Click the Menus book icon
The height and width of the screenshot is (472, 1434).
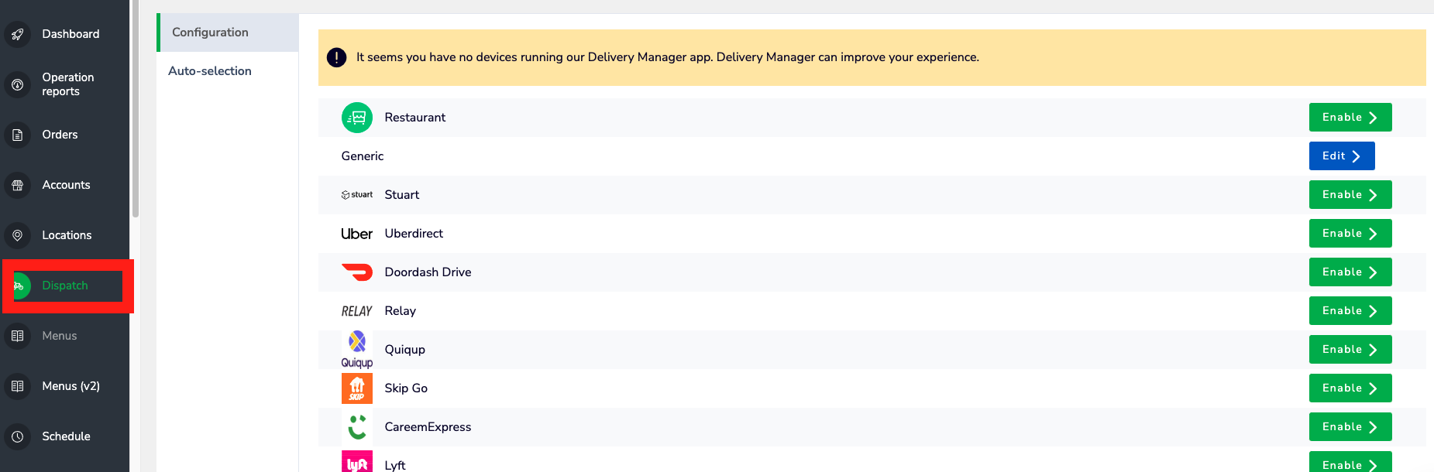pos(17,336)
